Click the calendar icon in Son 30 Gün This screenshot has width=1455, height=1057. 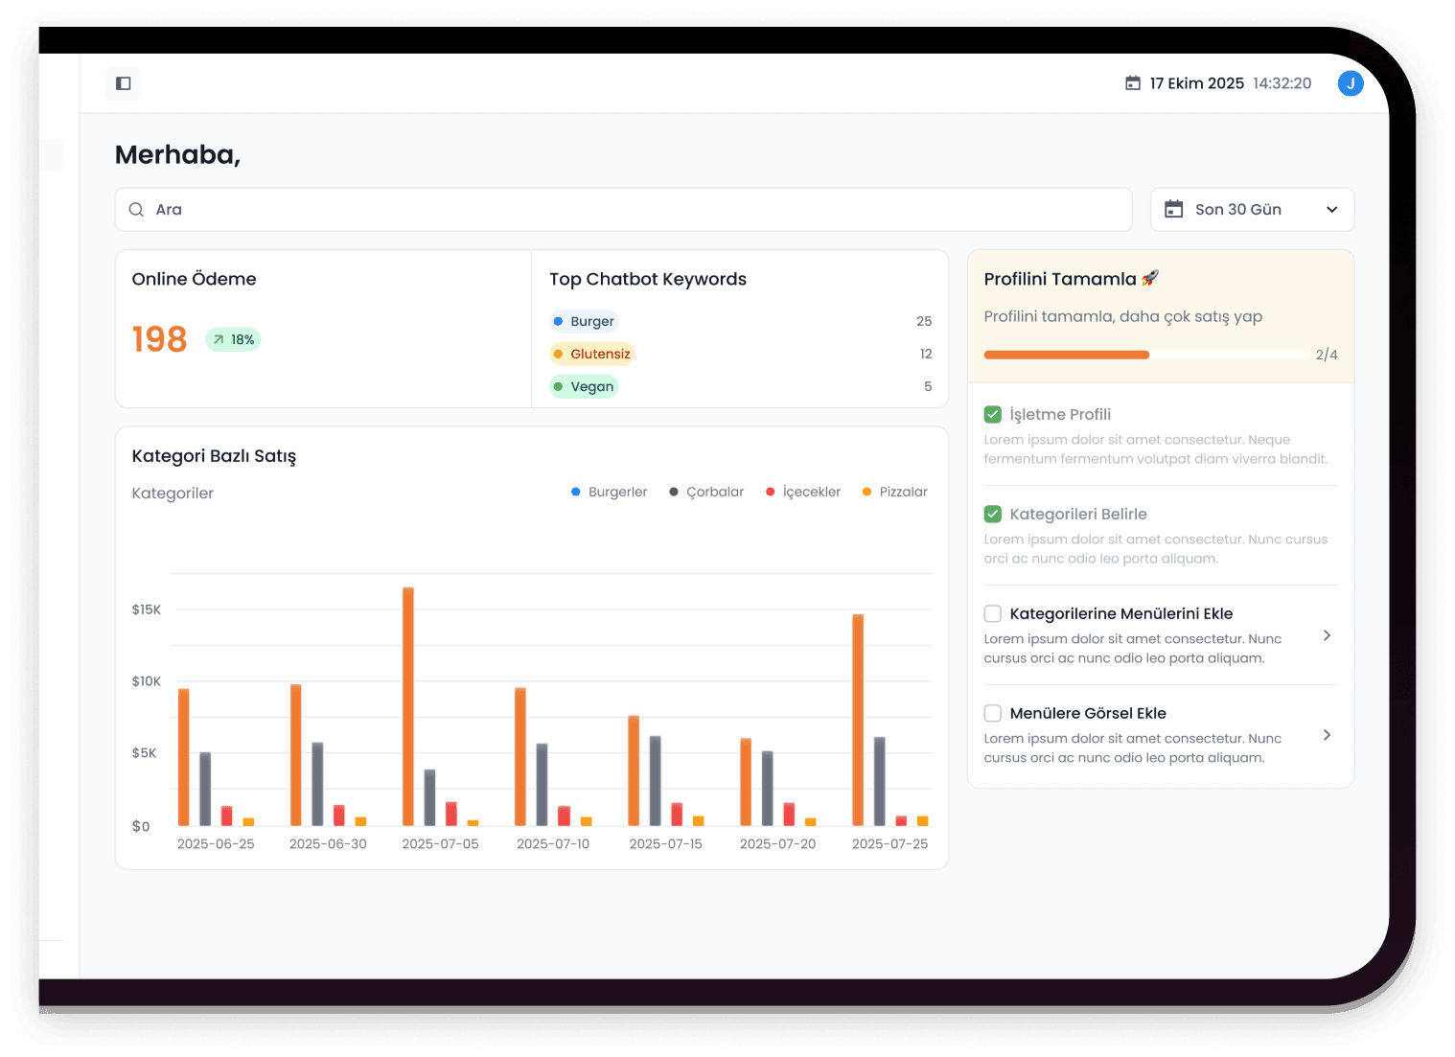click(1173, 210)
